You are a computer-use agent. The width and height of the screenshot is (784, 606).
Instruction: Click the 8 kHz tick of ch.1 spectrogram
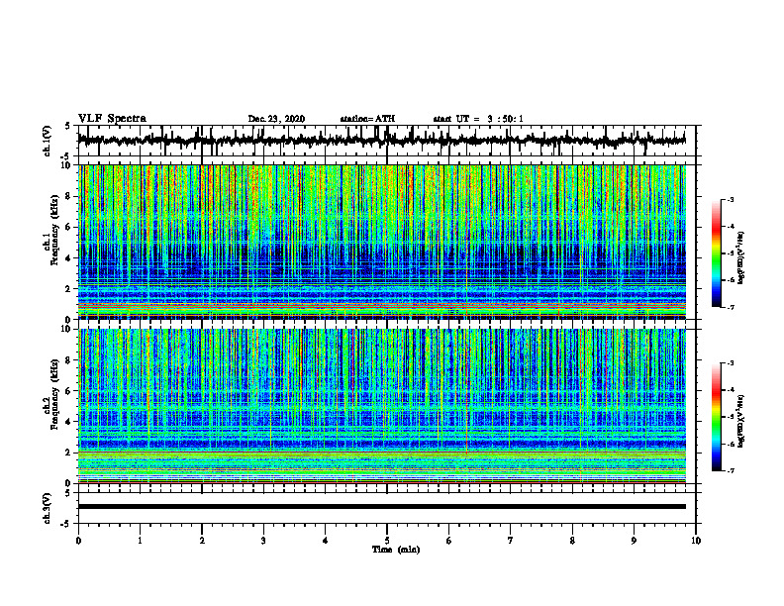(68, 196)
